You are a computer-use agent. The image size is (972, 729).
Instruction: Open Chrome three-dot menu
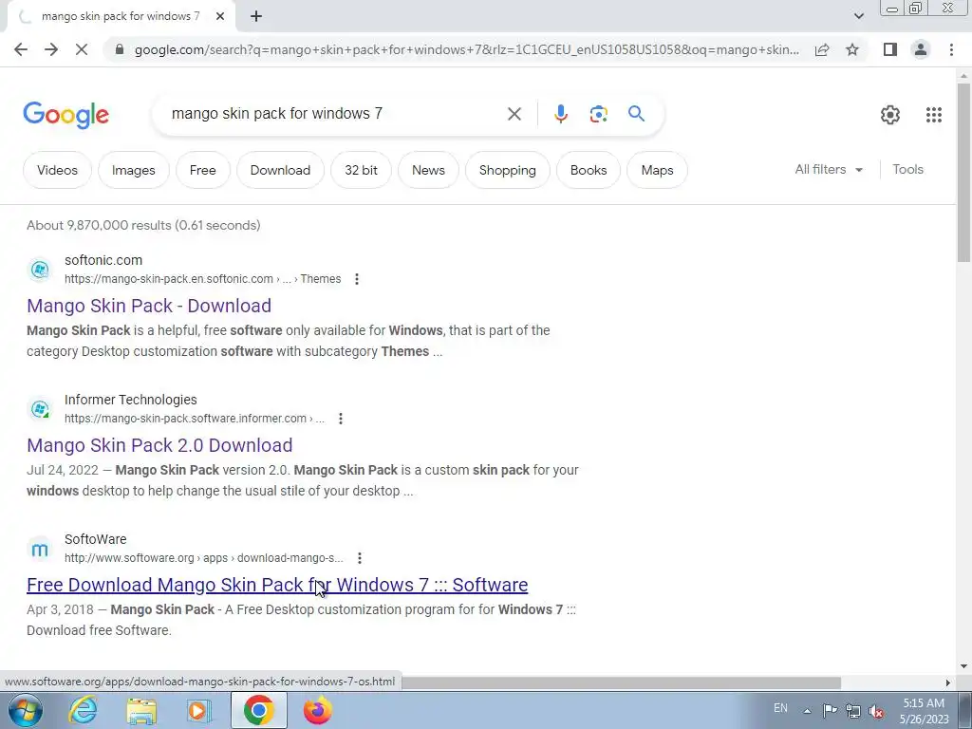coord(951,49)
